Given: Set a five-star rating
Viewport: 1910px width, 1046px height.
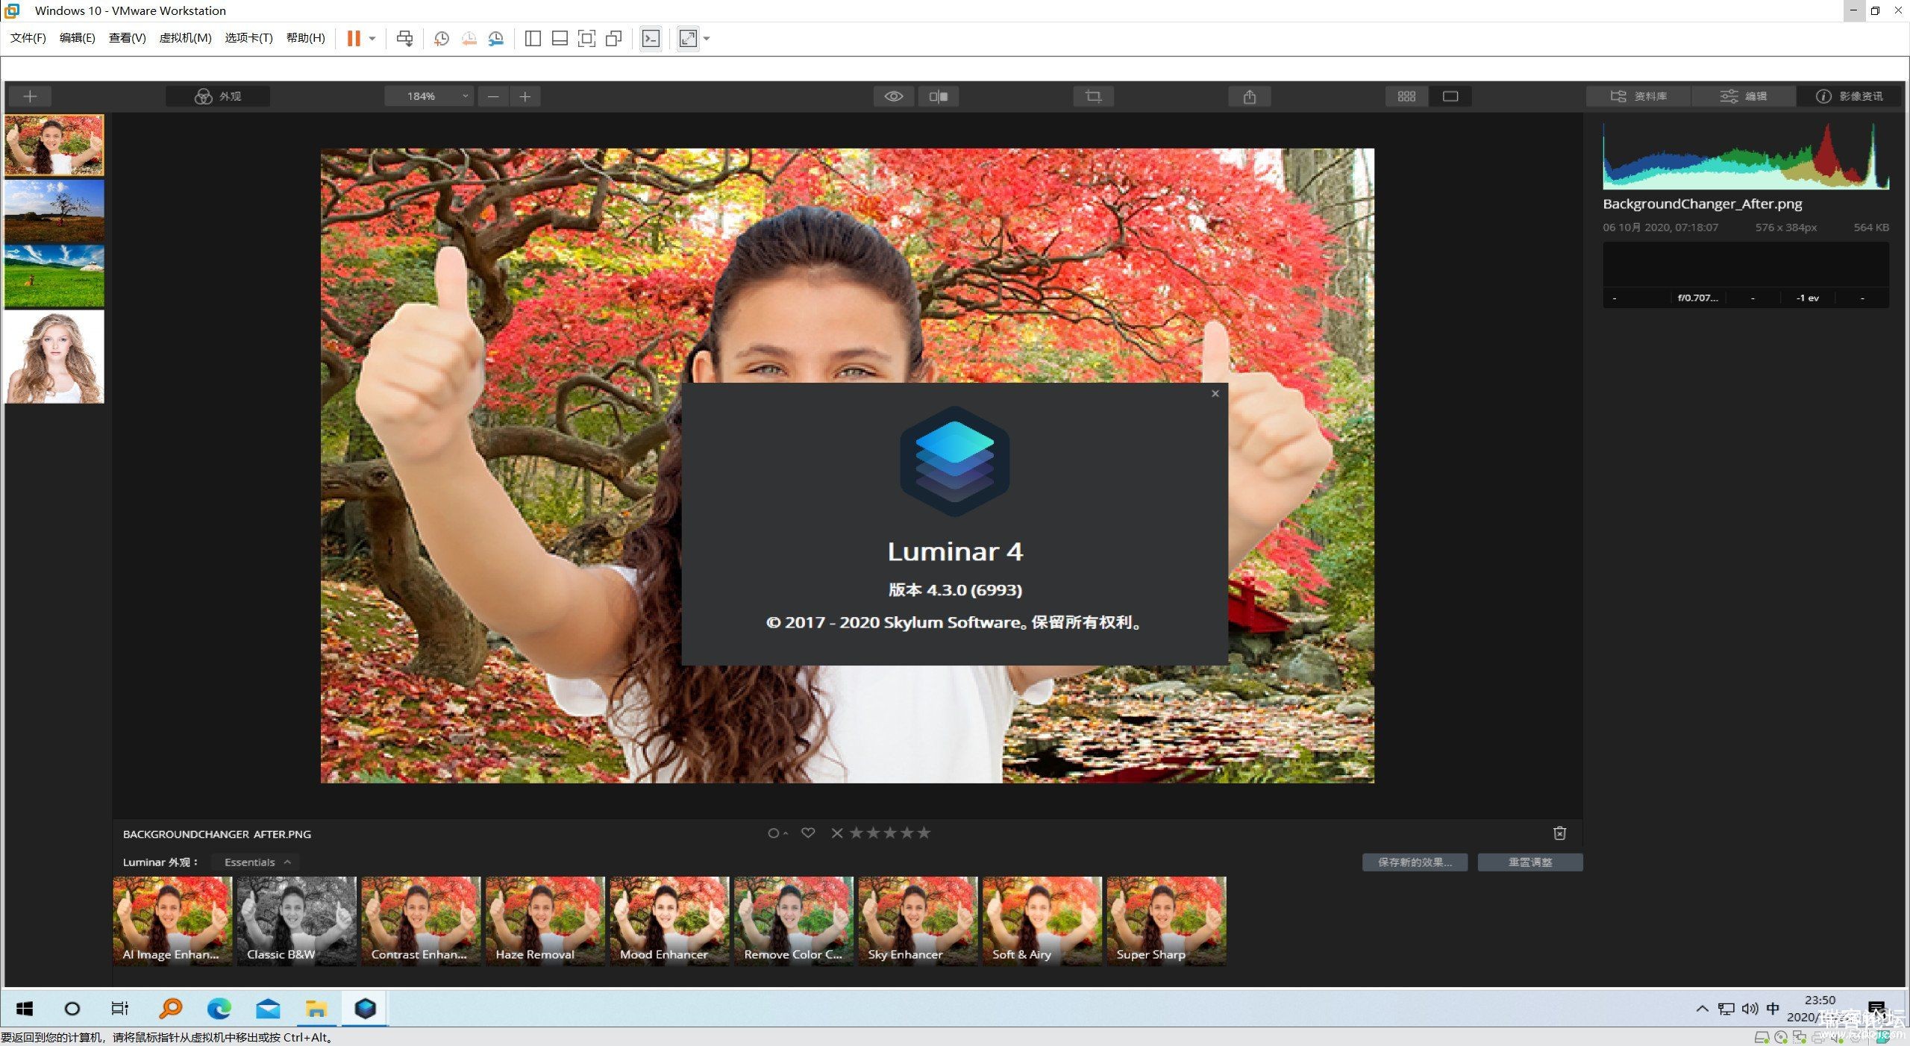Looking at the screenshot, I should tap(924, 833).
